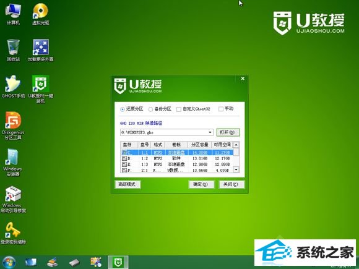Select the GHOST手动 ghost icon

click(x=13, y=87)
